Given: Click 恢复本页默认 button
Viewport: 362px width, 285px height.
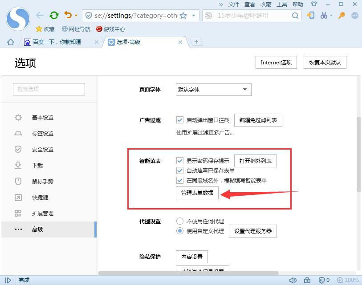Looking at the screenshot, I should coord(325,63).
